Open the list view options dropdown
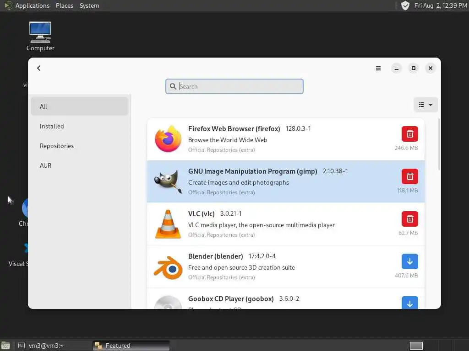 425,105
